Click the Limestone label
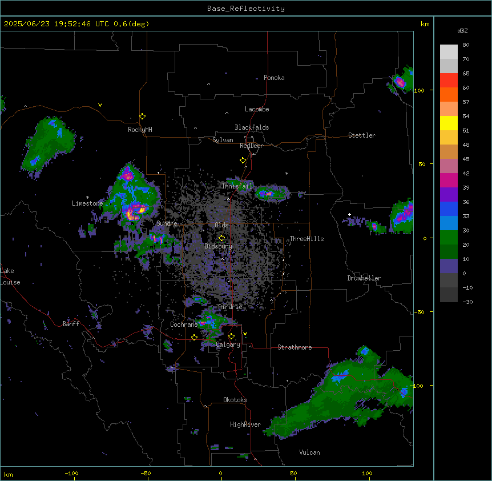 (x=87, y=203)
